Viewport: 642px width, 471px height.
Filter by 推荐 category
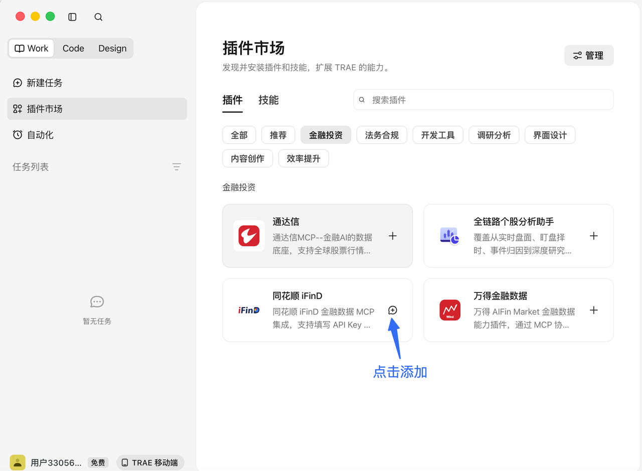pos(278,135)
